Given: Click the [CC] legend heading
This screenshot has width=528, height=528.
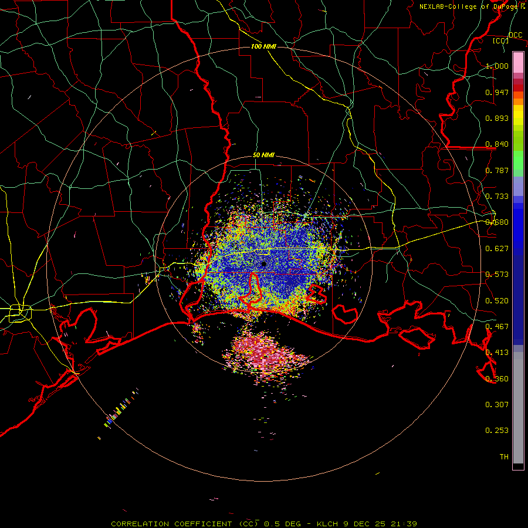Looking at the screenshot, I should click(501, 40).
